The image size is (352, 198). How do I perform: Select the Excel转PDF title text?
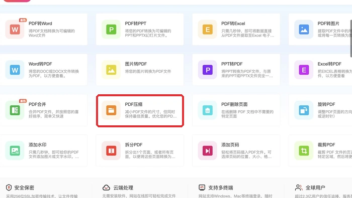tap(329, 64)
